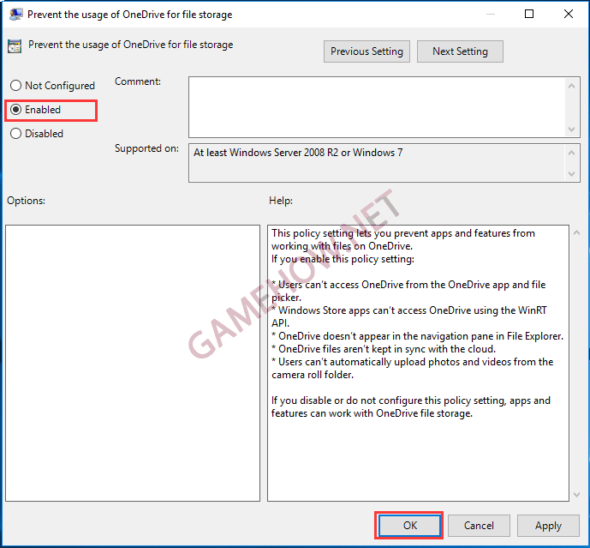The height and width of the screenshot is (548, 590).
Task: Close the dialog with the X button
Action: click(x=569, y=15)
